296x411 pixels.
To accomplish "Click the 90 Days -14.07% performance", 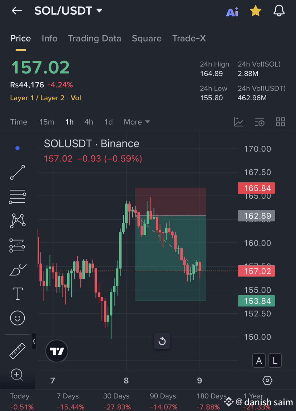I will coord(163,401).
